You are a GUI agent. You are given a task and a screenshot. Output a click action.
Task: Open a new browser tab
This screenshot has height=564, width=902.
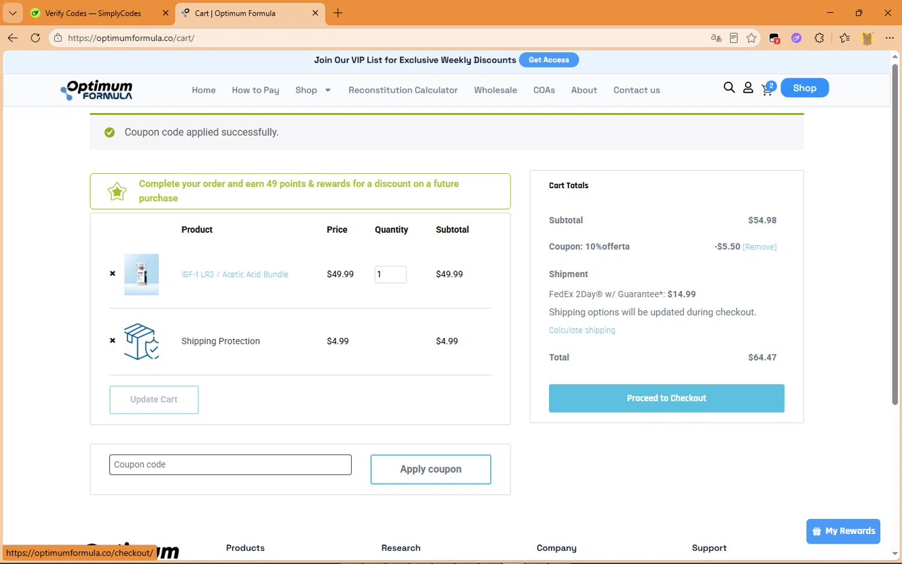point(338,13)
